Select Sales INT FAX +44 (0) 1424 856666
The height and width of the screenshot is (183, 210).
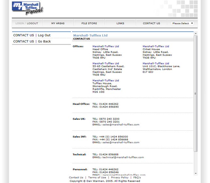coord(110,140)
